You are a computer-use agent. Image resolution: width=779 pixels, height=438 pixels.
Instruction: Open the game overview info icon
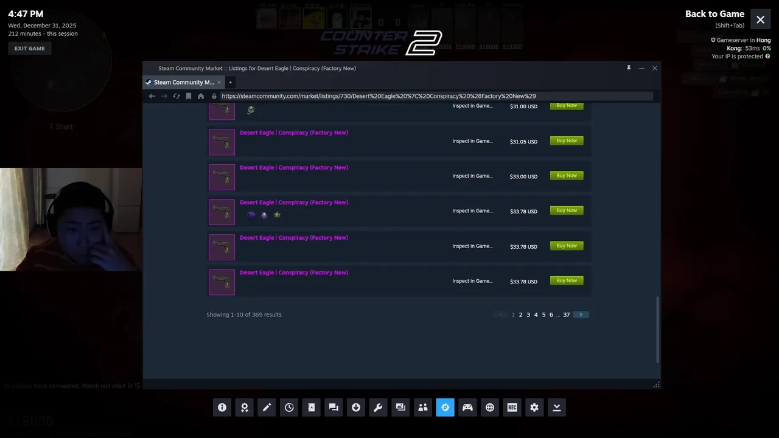222,408
